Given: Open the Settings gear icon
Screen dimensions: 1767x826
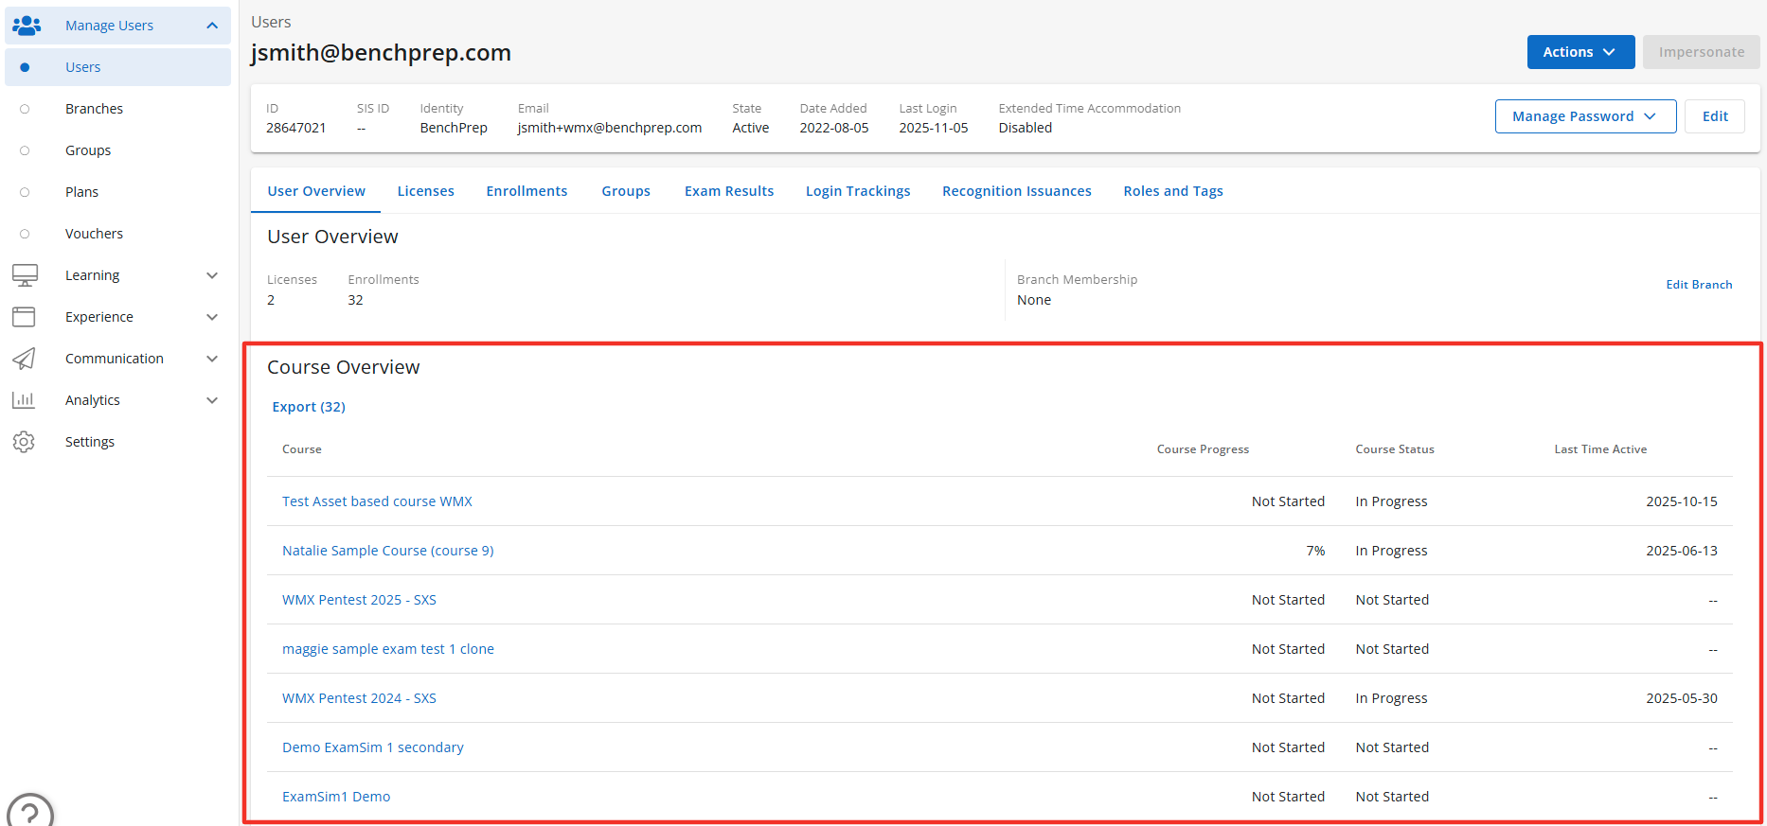Looking at the screenshot, I should 25,442.
